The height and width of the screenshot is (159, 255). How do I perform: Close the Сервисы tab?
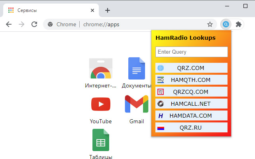(x=92, y=10)
